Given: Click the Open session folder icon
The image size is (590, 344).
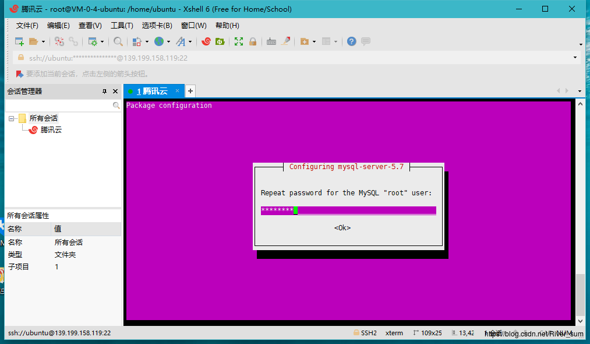Looking at the screenshot, I should click(33, 41).
